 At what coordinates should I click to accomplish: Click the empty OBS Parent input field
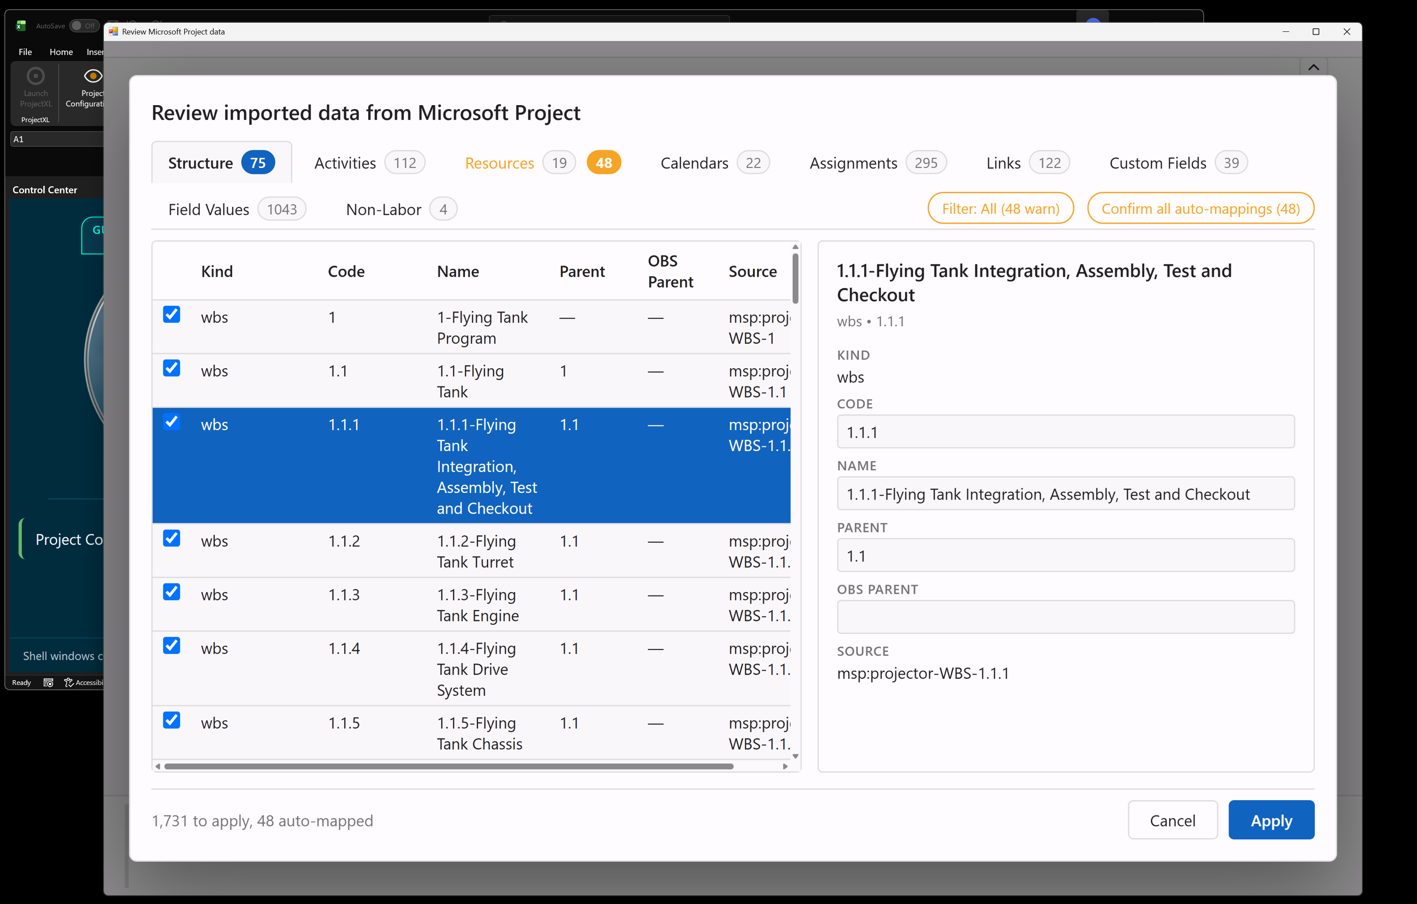[x=1065, y=617]
